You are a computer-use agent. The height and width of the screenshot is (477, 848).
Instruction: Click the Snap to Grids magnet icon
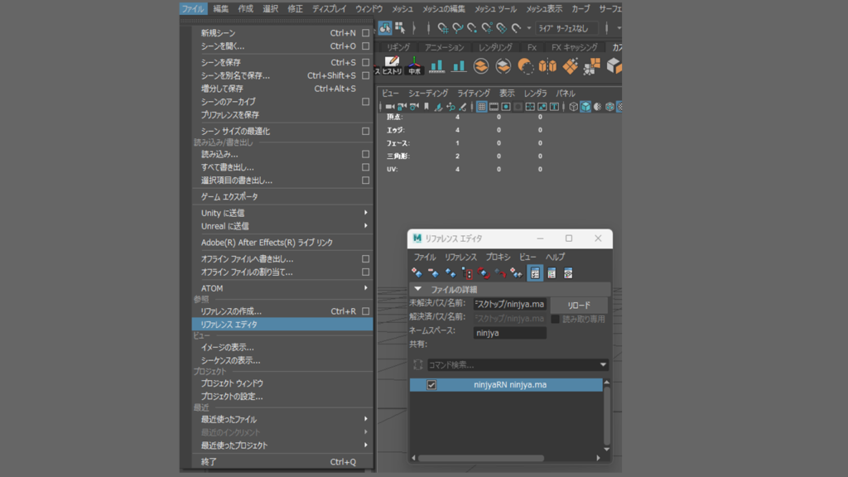point(443,27)
